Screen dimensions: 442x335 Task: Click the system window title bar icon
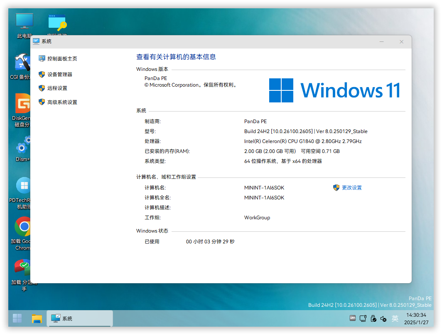[36, 41]
